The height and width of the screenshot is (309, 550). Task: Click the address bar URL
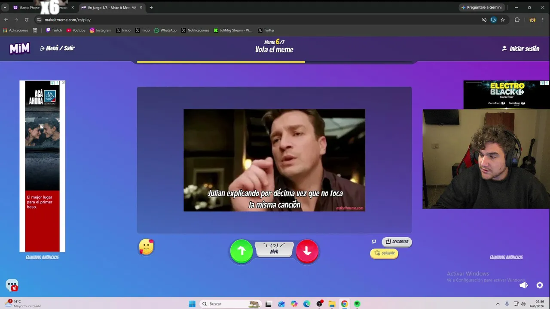67,20
